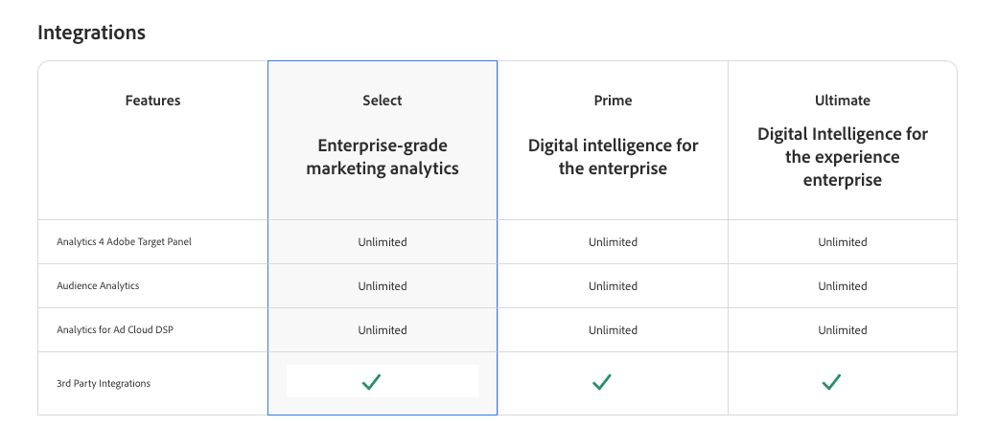Click Unlimited for Prime plan Audience Analytics

click(x=613, y=286)
